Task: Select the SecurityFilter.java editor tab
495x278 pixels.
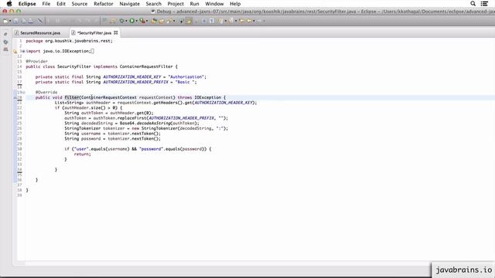Action: pyautogui.click(x=94, y=32)
